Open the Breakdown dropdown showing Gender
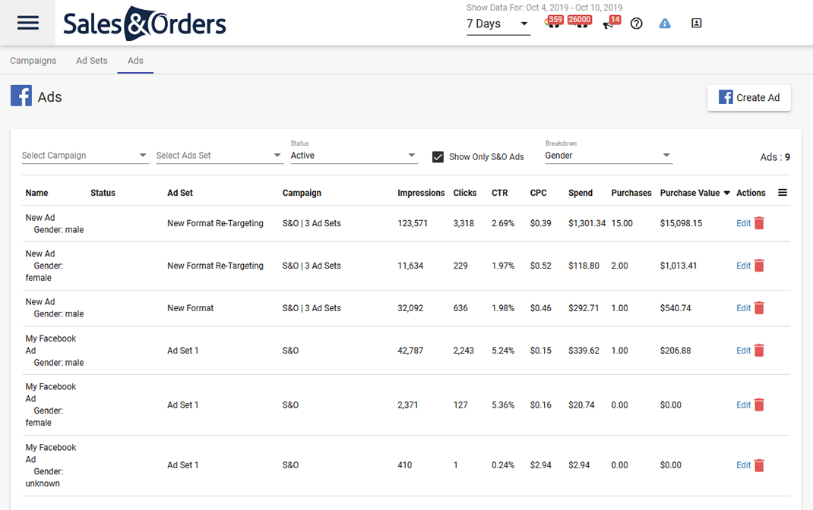Image resolution: width=813 pixels, height=510 pixels. pos(608,155)
